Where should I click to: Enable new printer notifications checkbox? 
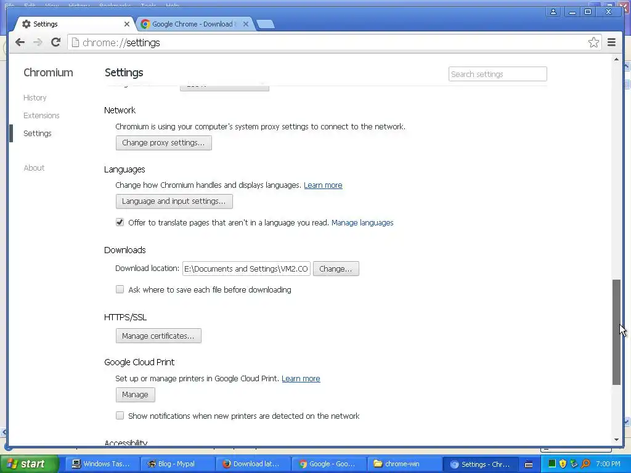120,416
